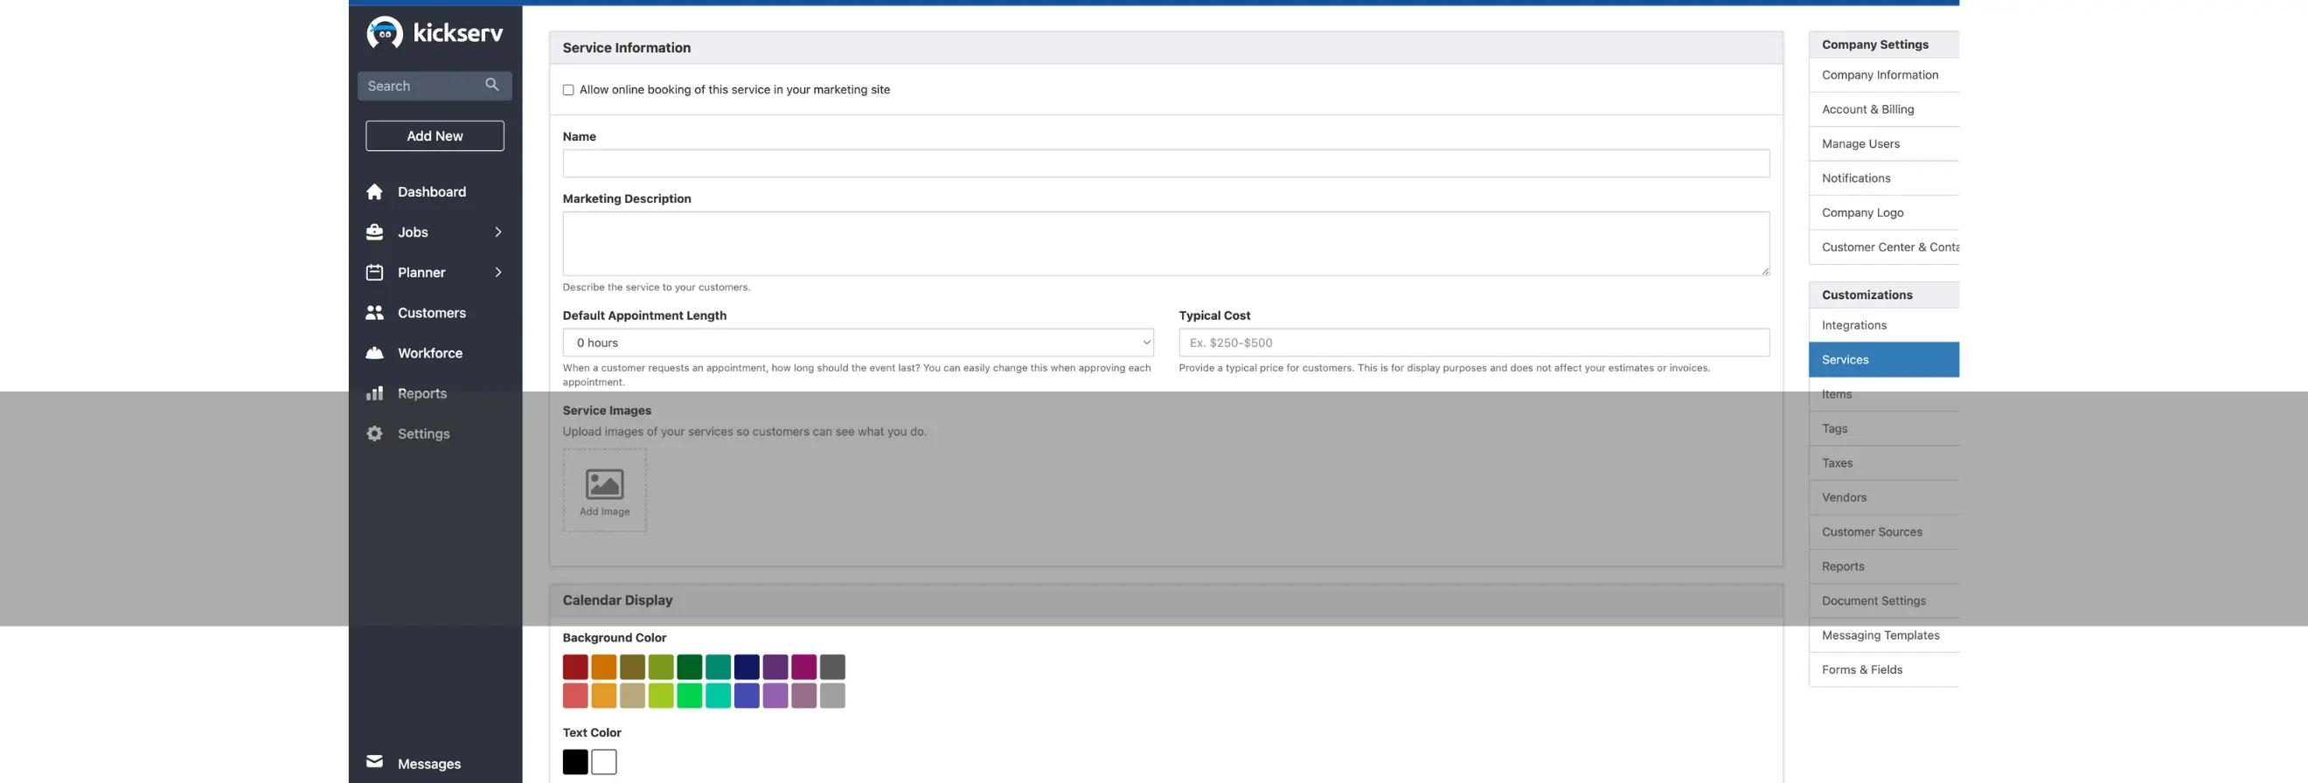This screenshot has height=783, width=2308.
Task: Expand the Jobs submenu chevron
Action: coord(498,232)
